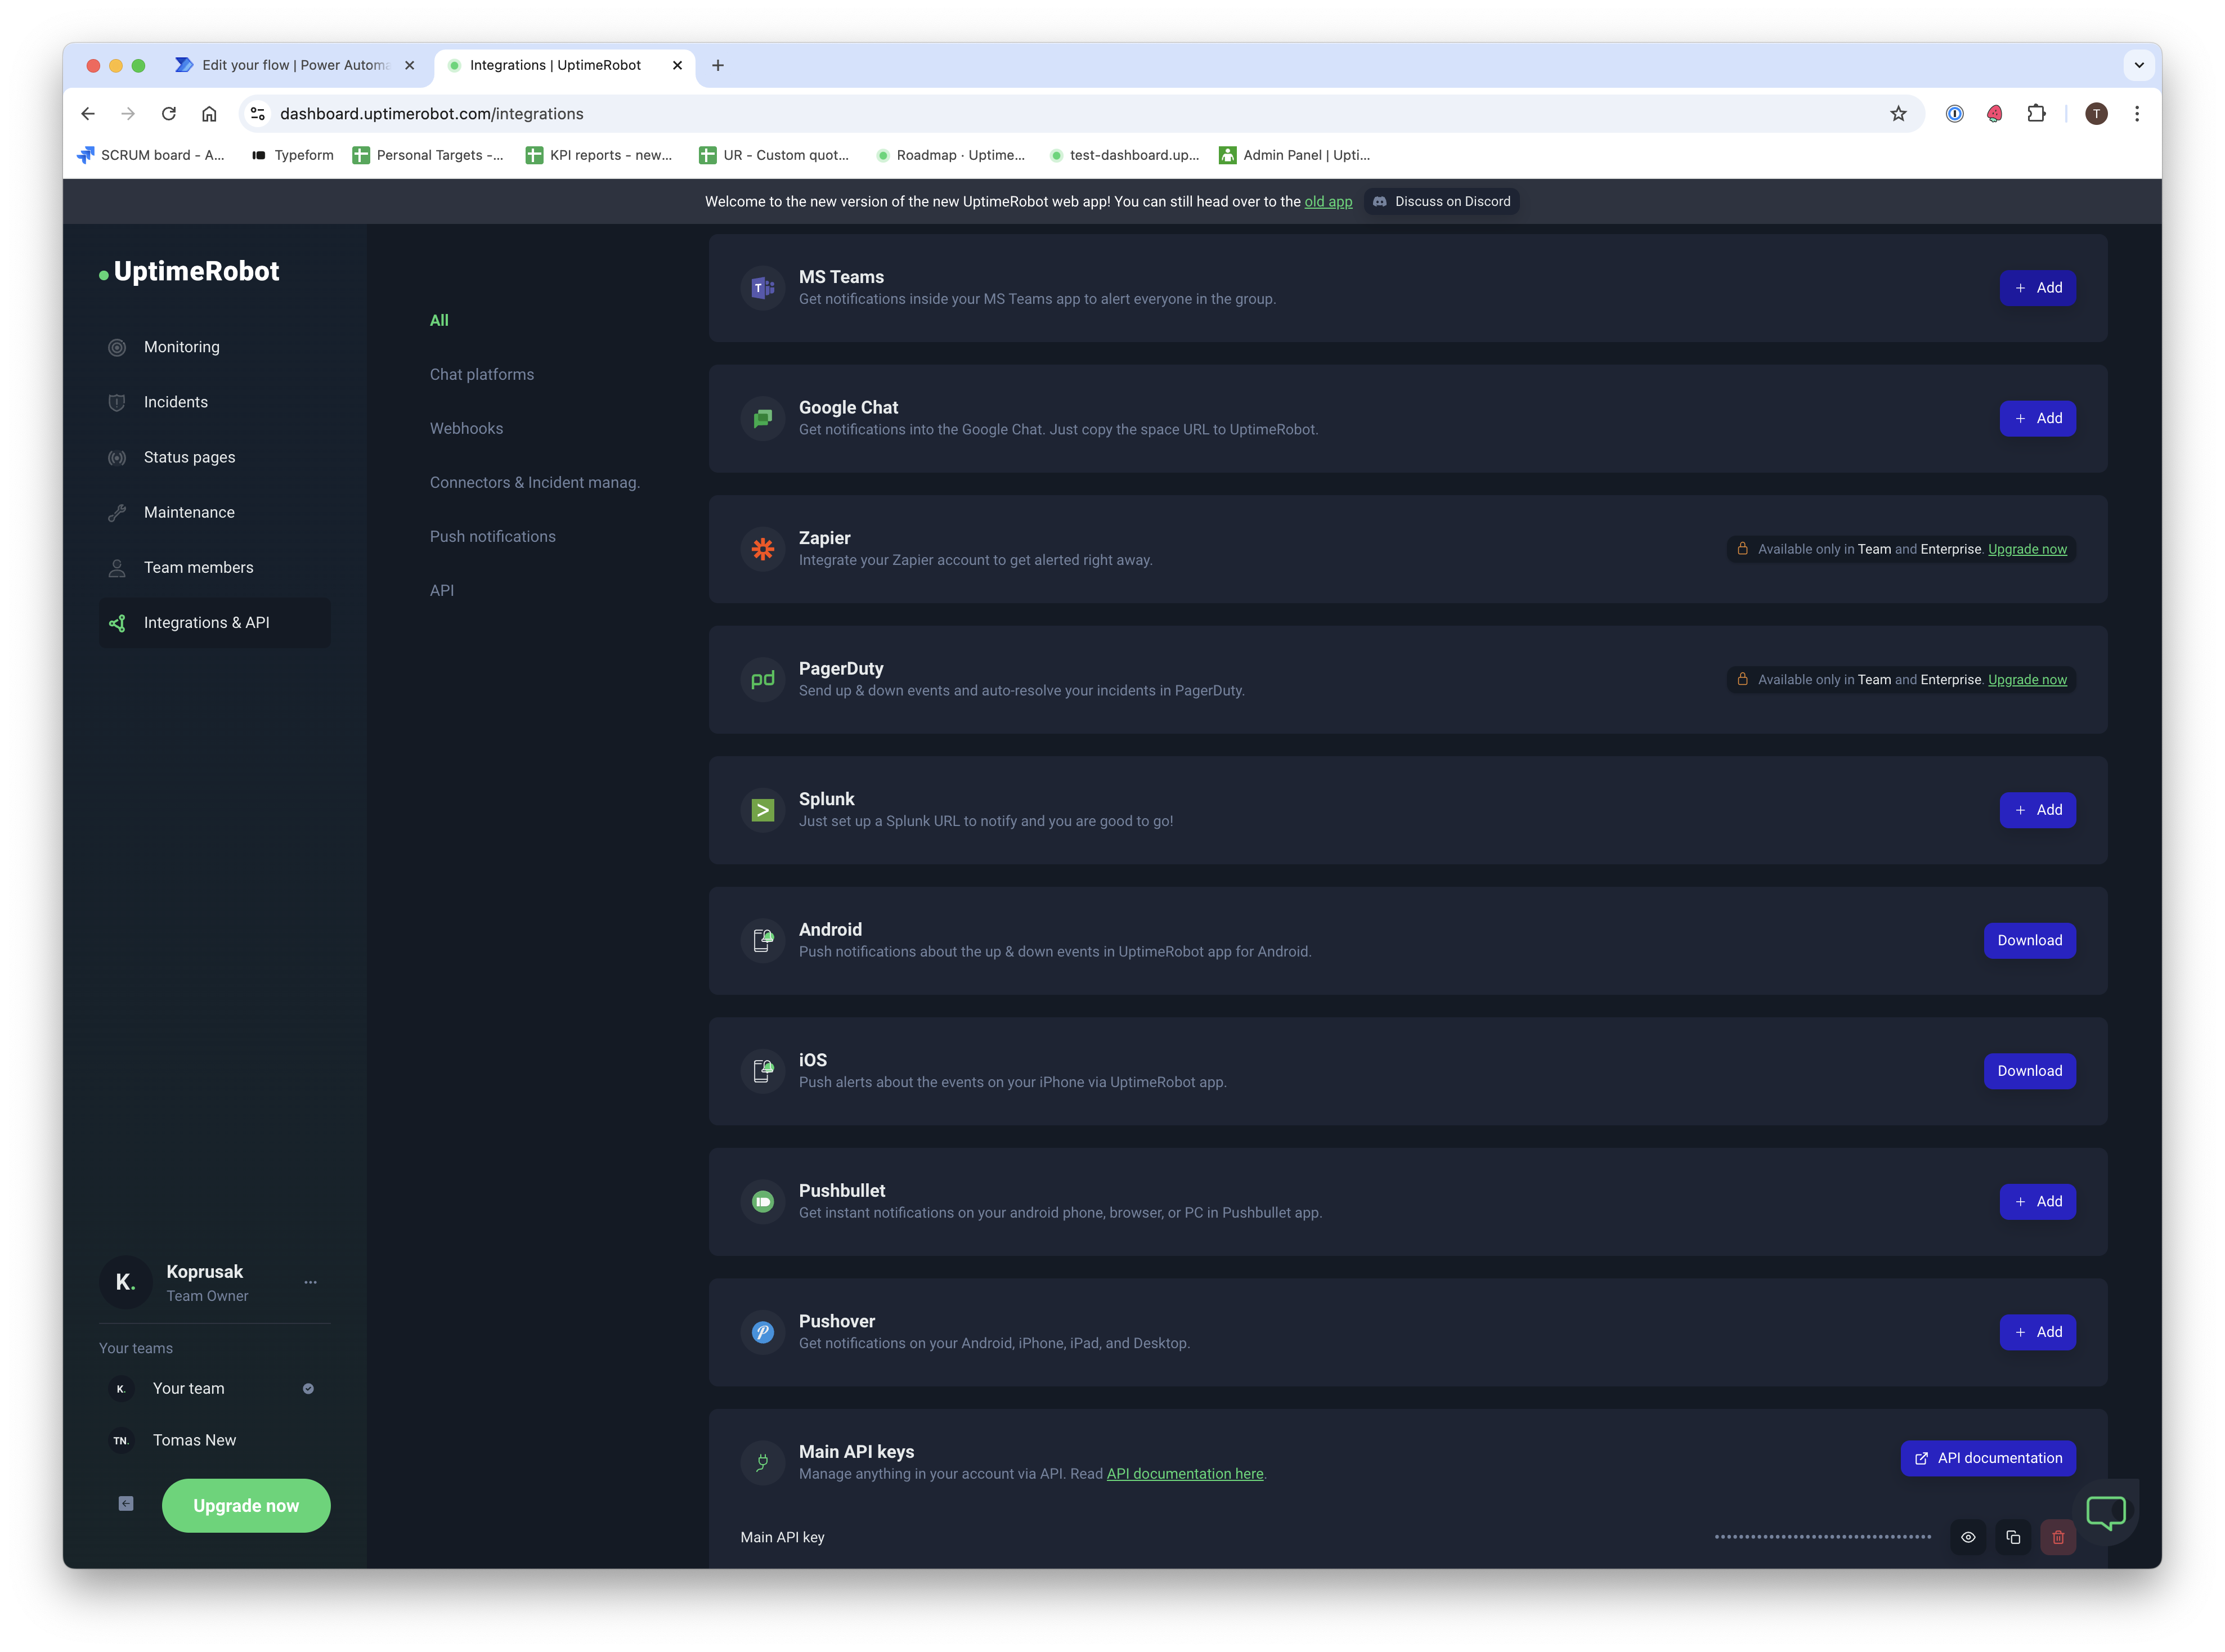This screenshot has height=1652, width=2225.
Task: Reload the page
Action: pyautogui.click(x=169, y=114)
